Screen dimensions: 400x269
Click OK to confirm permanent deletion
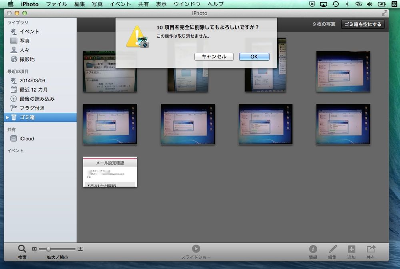(x=254, y=57)
